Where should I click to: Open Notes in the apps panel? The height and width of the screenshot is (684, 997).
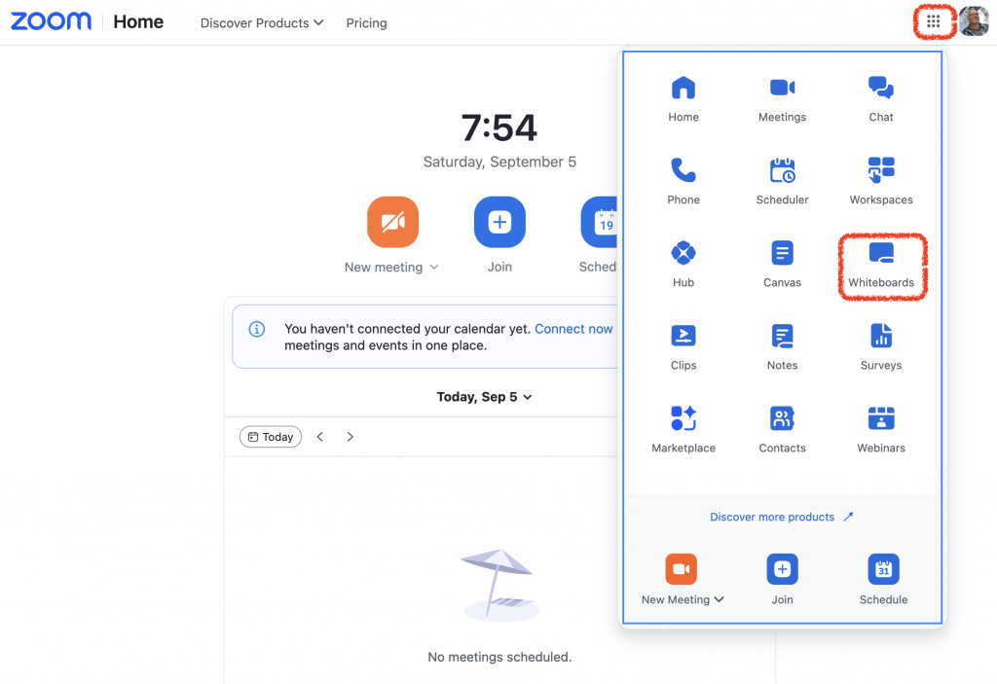point(782,346)
